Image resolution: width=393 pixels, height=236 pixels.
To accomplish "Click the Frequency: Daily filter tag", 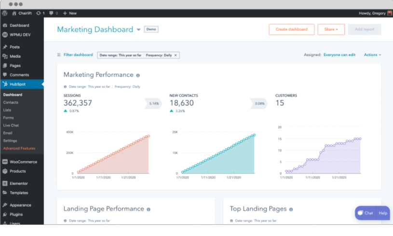I will click(159, 55).
